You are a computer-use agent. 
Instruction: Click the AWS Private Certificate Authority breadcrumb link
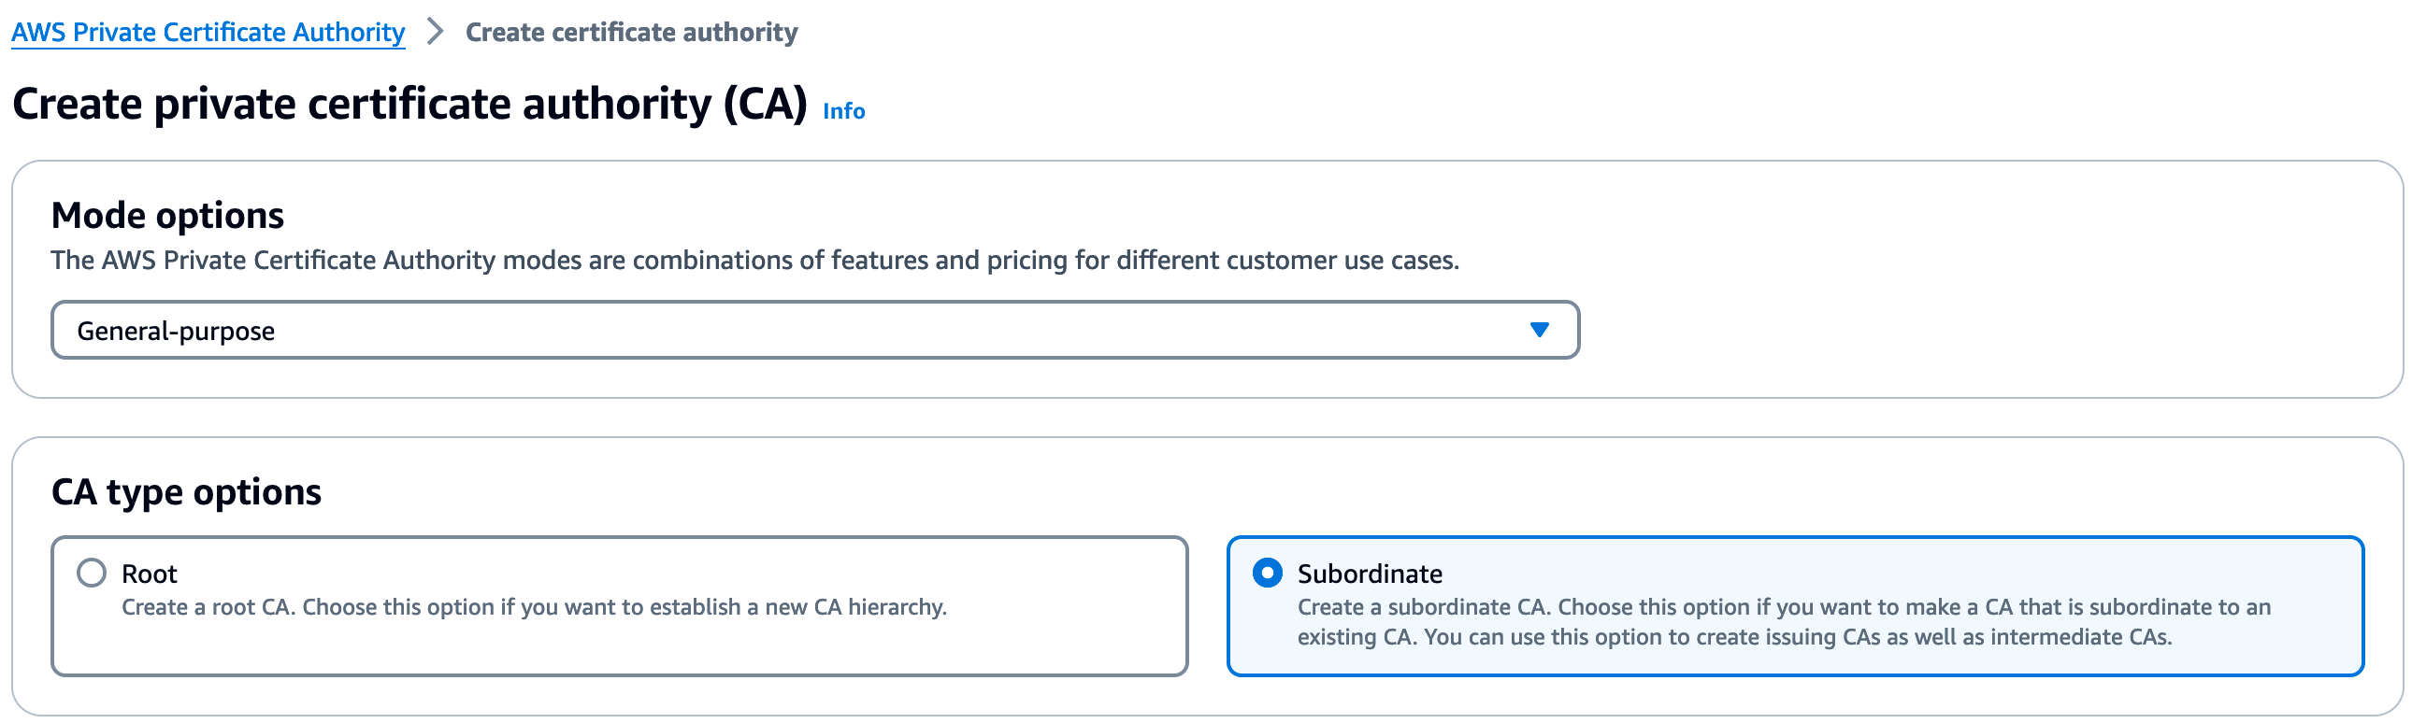tap(208, 33)
